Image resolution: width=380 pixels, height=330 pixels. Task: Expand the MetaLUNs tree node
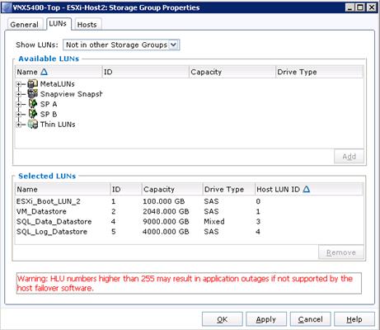(18, 84)
